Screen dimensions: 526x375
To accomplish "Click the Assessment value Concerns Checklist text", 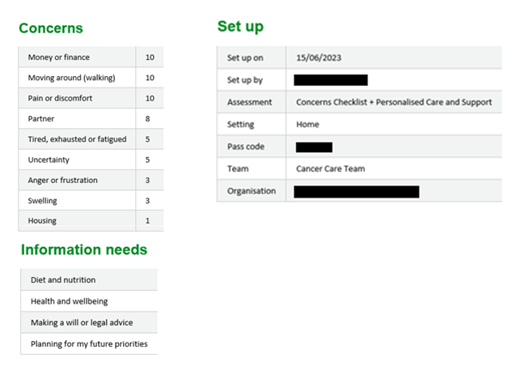I will pos(394,103).
